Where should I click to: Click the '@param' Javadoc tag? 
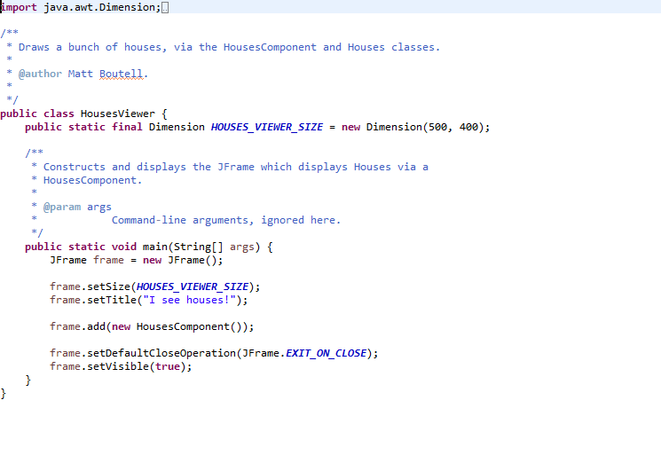[x=62, y=207]
